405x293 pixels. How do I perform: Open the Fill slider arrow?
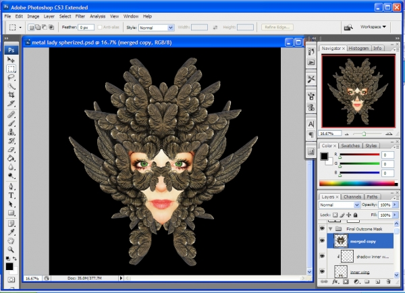395,215
